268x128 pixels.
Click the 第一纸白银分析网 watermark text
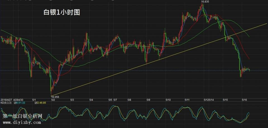click(x=22, y=116)
